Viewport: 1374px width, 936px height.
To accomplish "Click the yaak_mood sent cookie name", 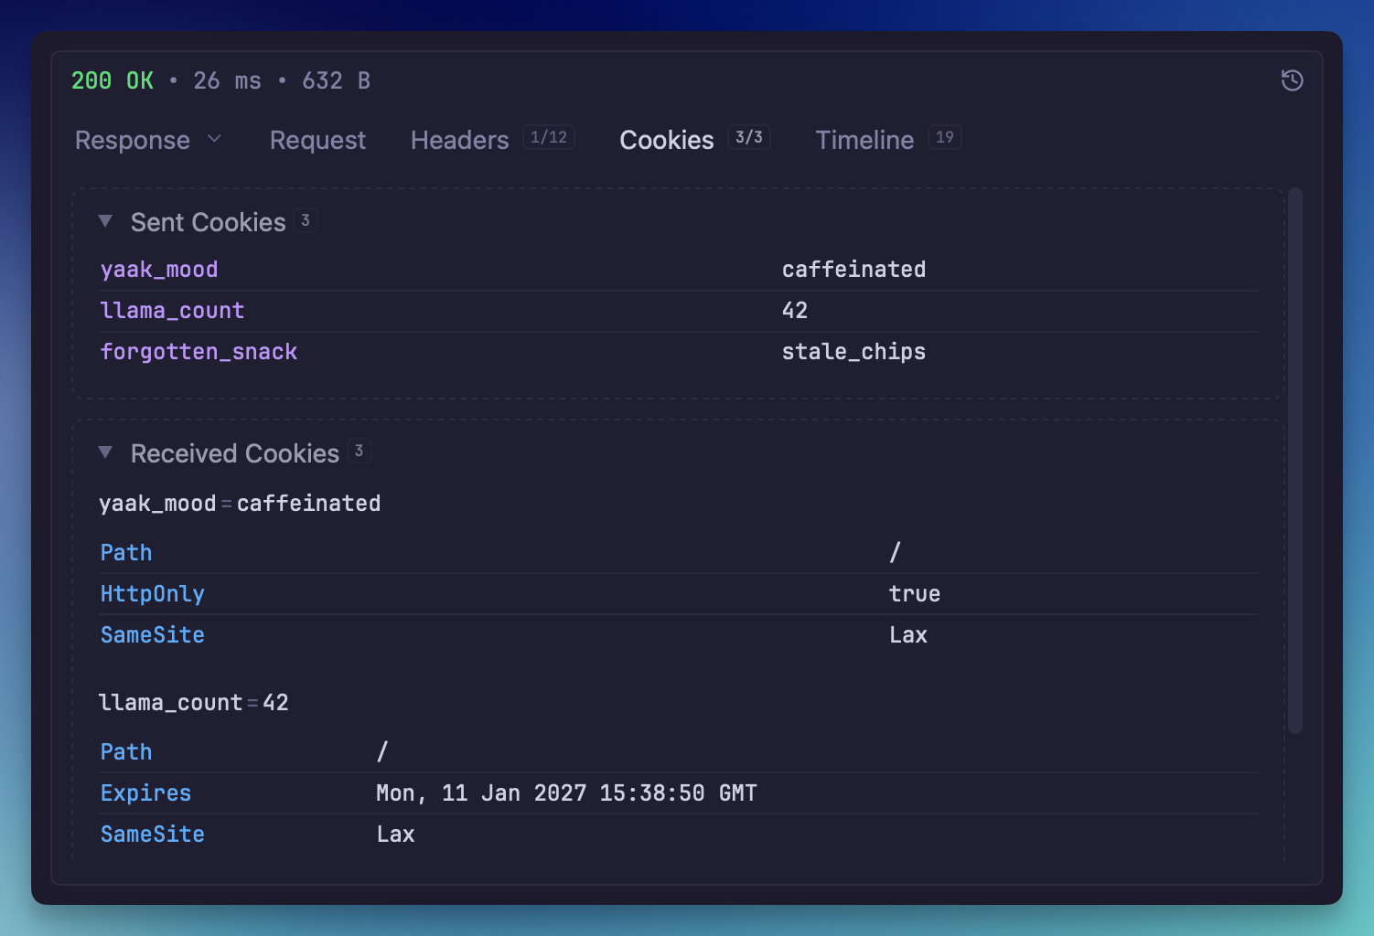I will click(159, 270).
